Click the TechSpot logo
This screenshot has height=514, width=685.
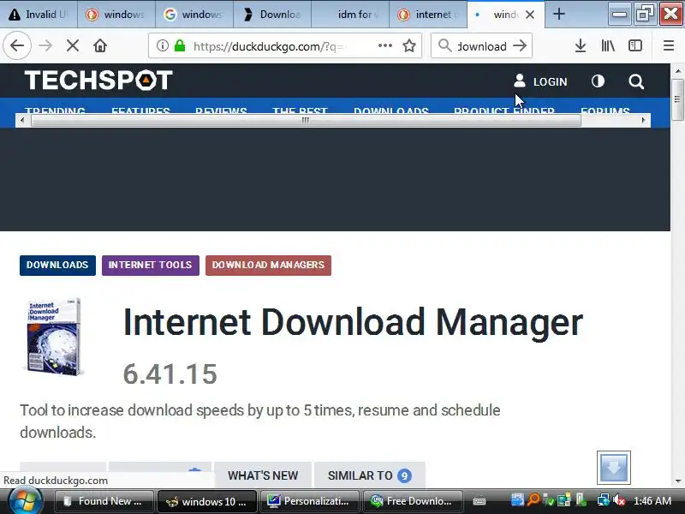click(x=98, y=81)
